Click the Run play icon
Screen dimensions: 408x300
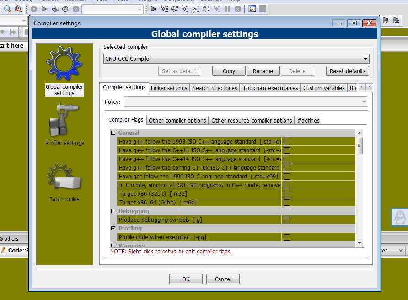pyautogui.click(x=44, y=9)
